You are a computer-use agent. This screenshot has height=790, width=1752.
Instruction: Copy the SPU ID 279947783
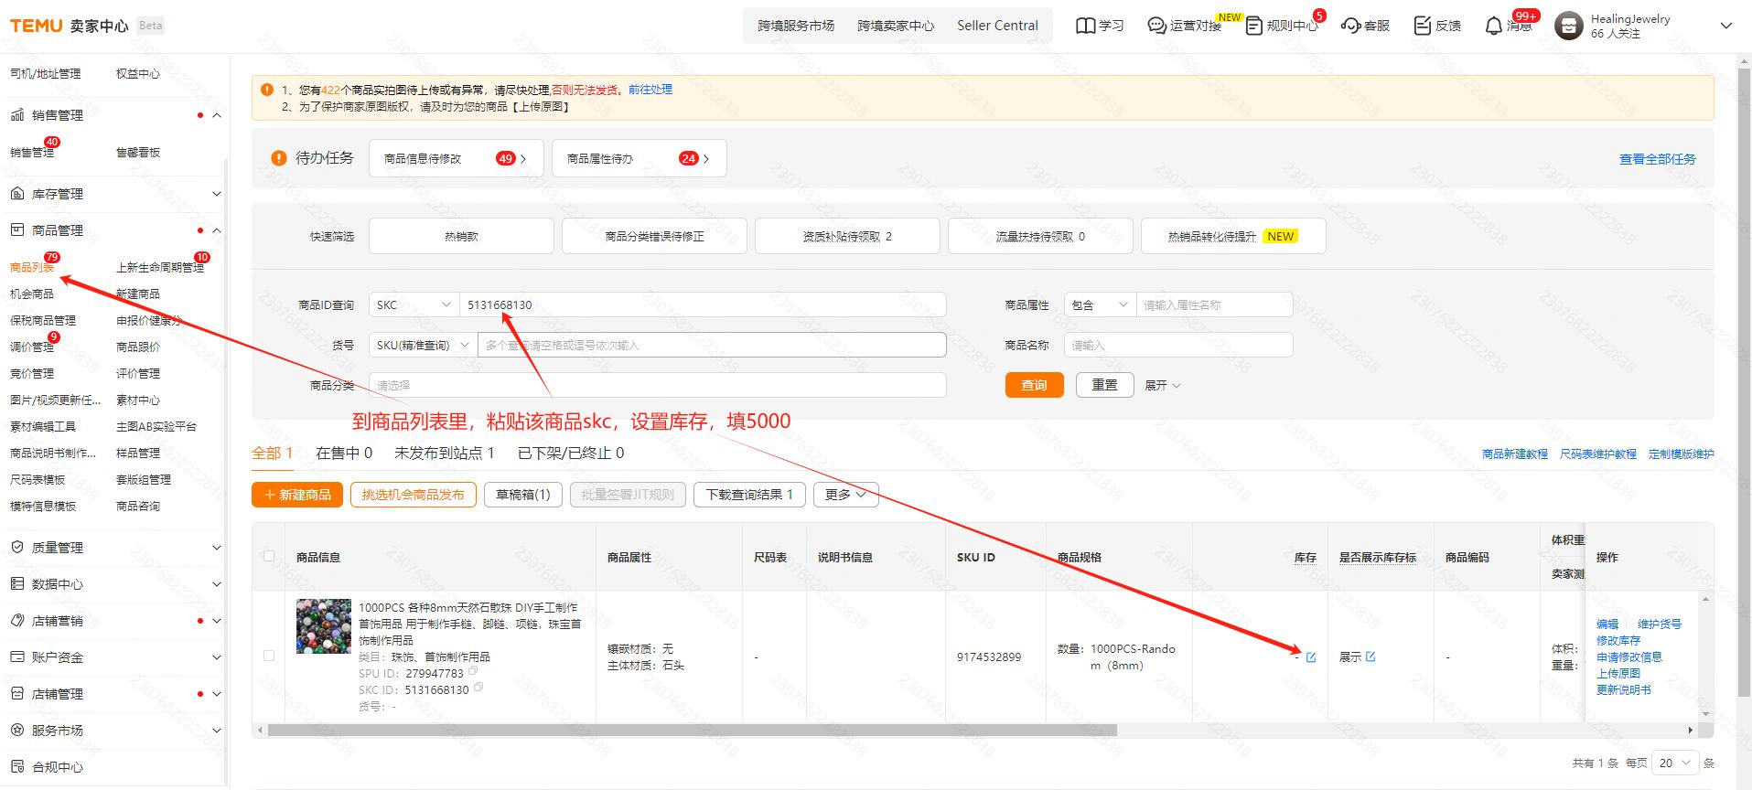pyautogui.click(x=473, y=671)
